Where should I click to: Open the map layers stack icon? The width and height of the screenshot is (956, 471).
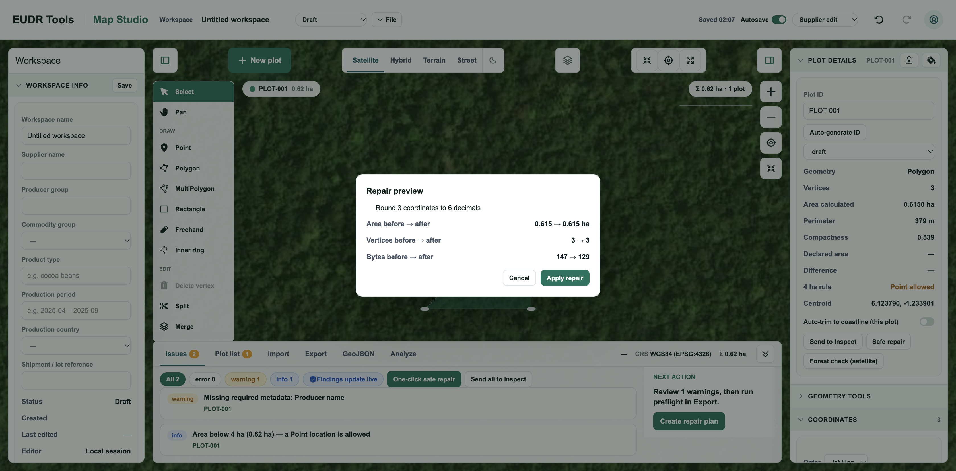(x=567, y=60)
